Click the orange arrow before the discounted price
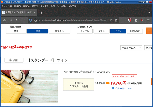Viewport: 153px width, 107px height. (x=108, y=83)
